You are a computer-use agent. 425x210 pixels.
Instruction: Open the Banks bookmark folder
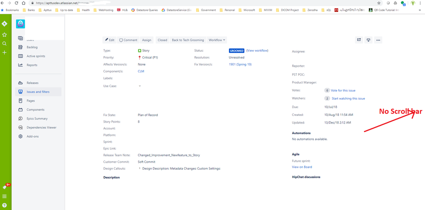(x=29, y=10)
